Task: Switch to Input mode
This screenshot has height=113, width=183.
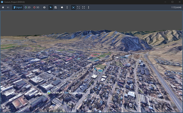Action: tap(18, 7)
